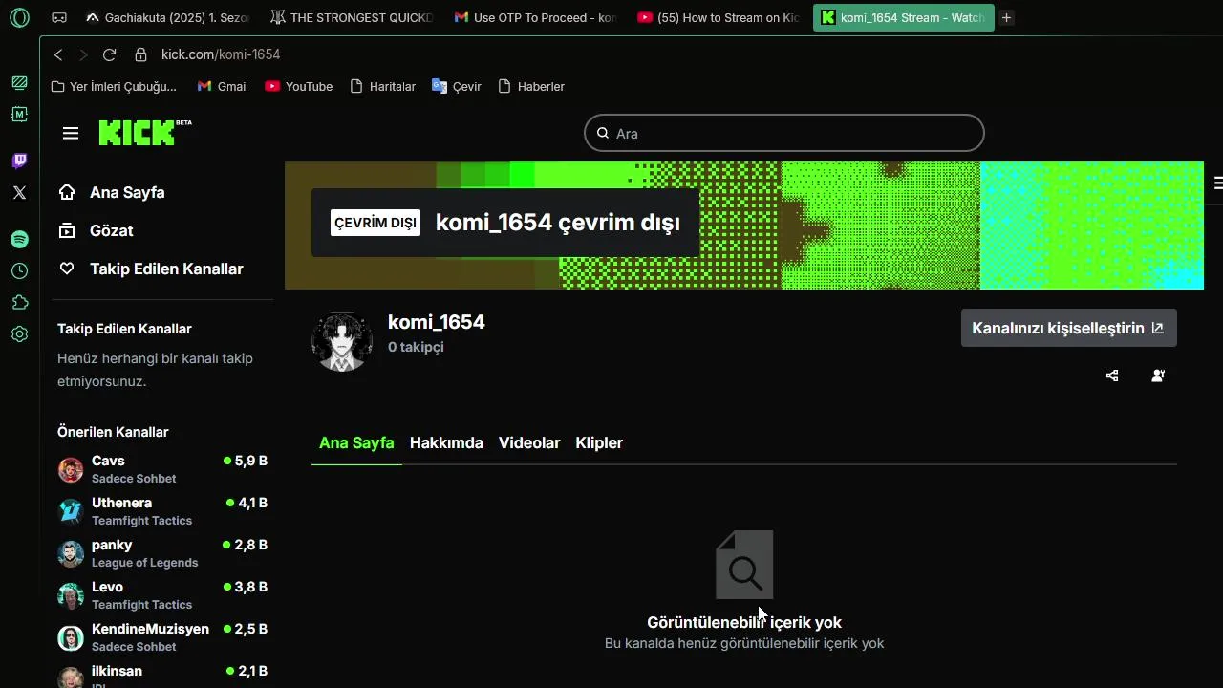The height and width of the screenshot is (688, 1223).
Task: Open Gmail bookmark
Action: pos(223,86)
